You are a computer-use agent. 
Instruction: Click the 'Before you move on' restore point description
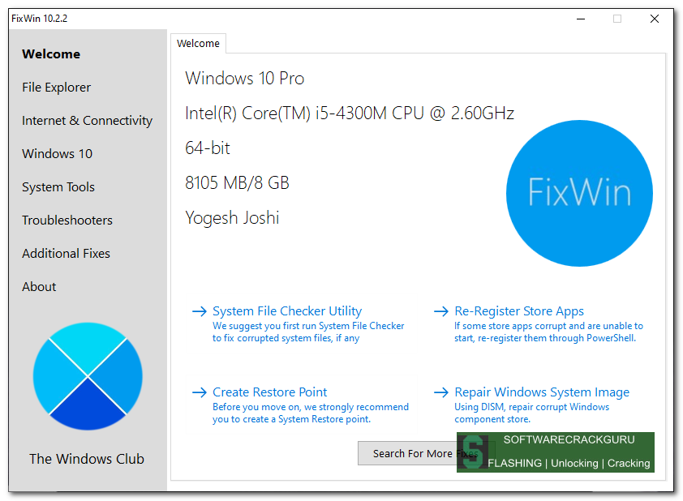[311, 413]
